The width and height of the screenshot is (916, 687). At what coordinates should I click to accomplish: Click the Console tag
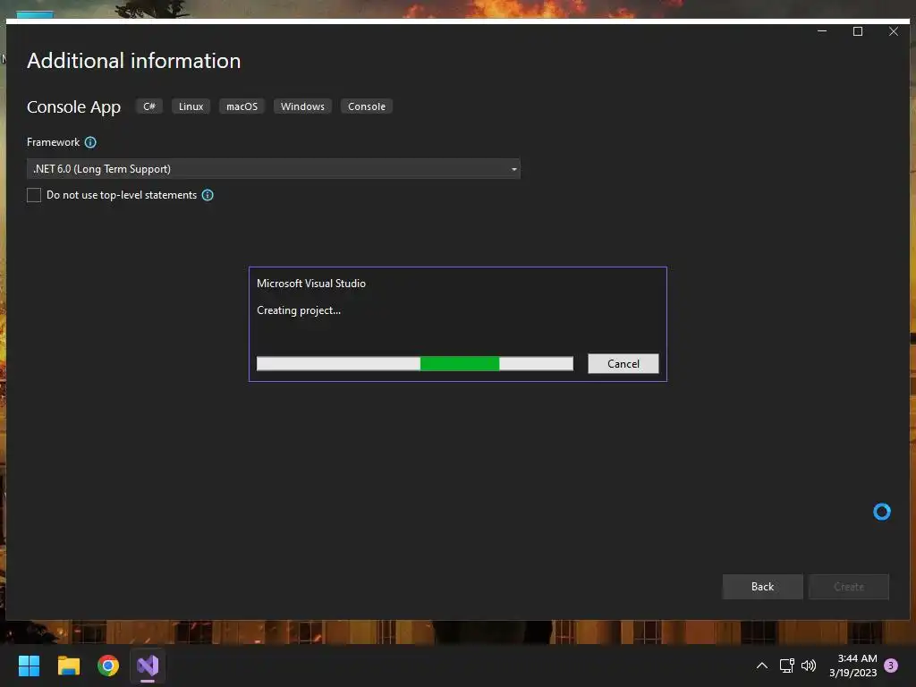[x=367, y=106]
